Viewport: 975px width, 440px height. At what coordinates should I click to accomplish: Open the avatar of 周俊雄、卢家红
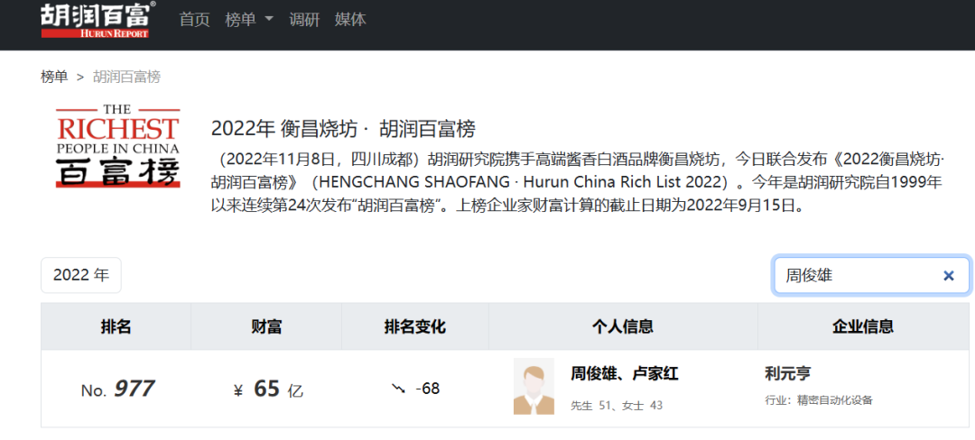point(534,387)
